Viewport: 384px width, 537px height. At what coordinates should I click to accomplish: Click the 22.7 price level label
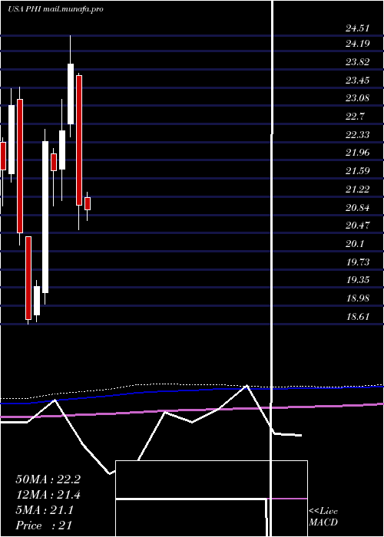(x=355, y=117)
